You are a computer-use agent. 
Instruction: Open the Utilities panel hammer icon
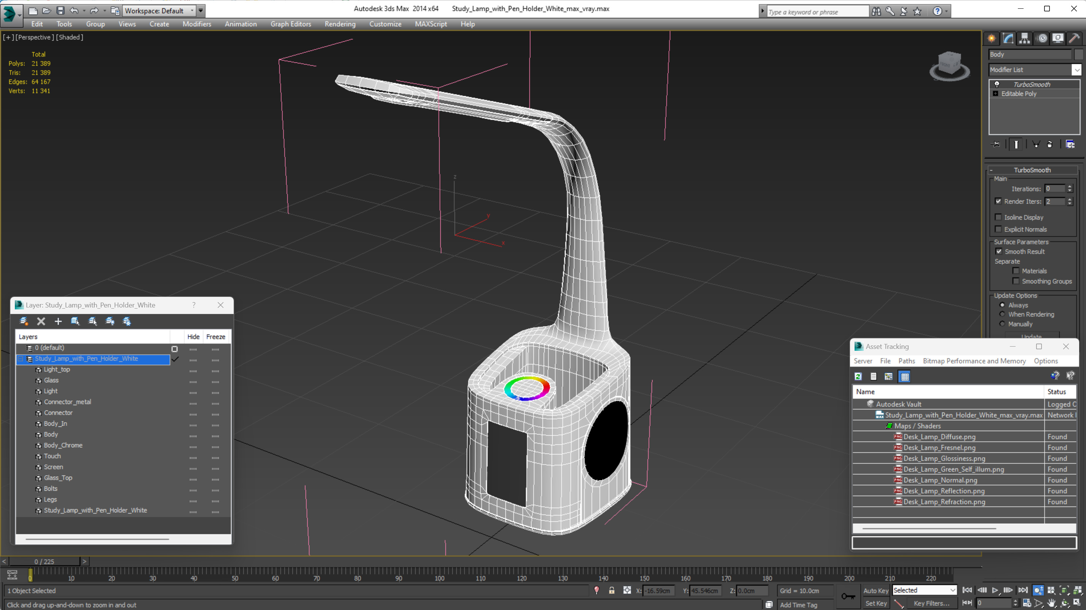click(x=1074, y=38)
